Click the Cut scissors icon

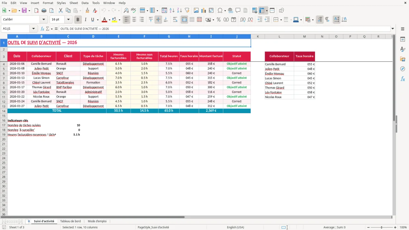click(61, 11)
